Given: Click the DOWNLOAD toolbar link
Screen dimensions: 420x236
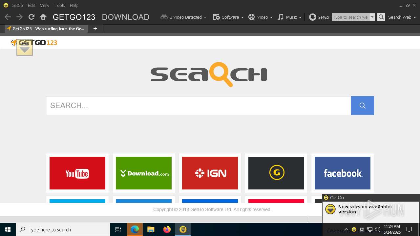Looking at the screenshot, I should coord(126,17).
